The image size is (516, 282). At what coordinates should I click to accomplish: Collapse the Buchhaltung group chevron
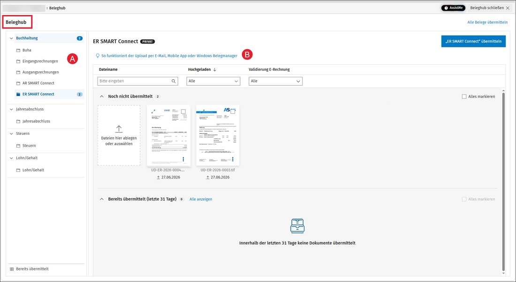pyautogui.click(x=11, y=38)
